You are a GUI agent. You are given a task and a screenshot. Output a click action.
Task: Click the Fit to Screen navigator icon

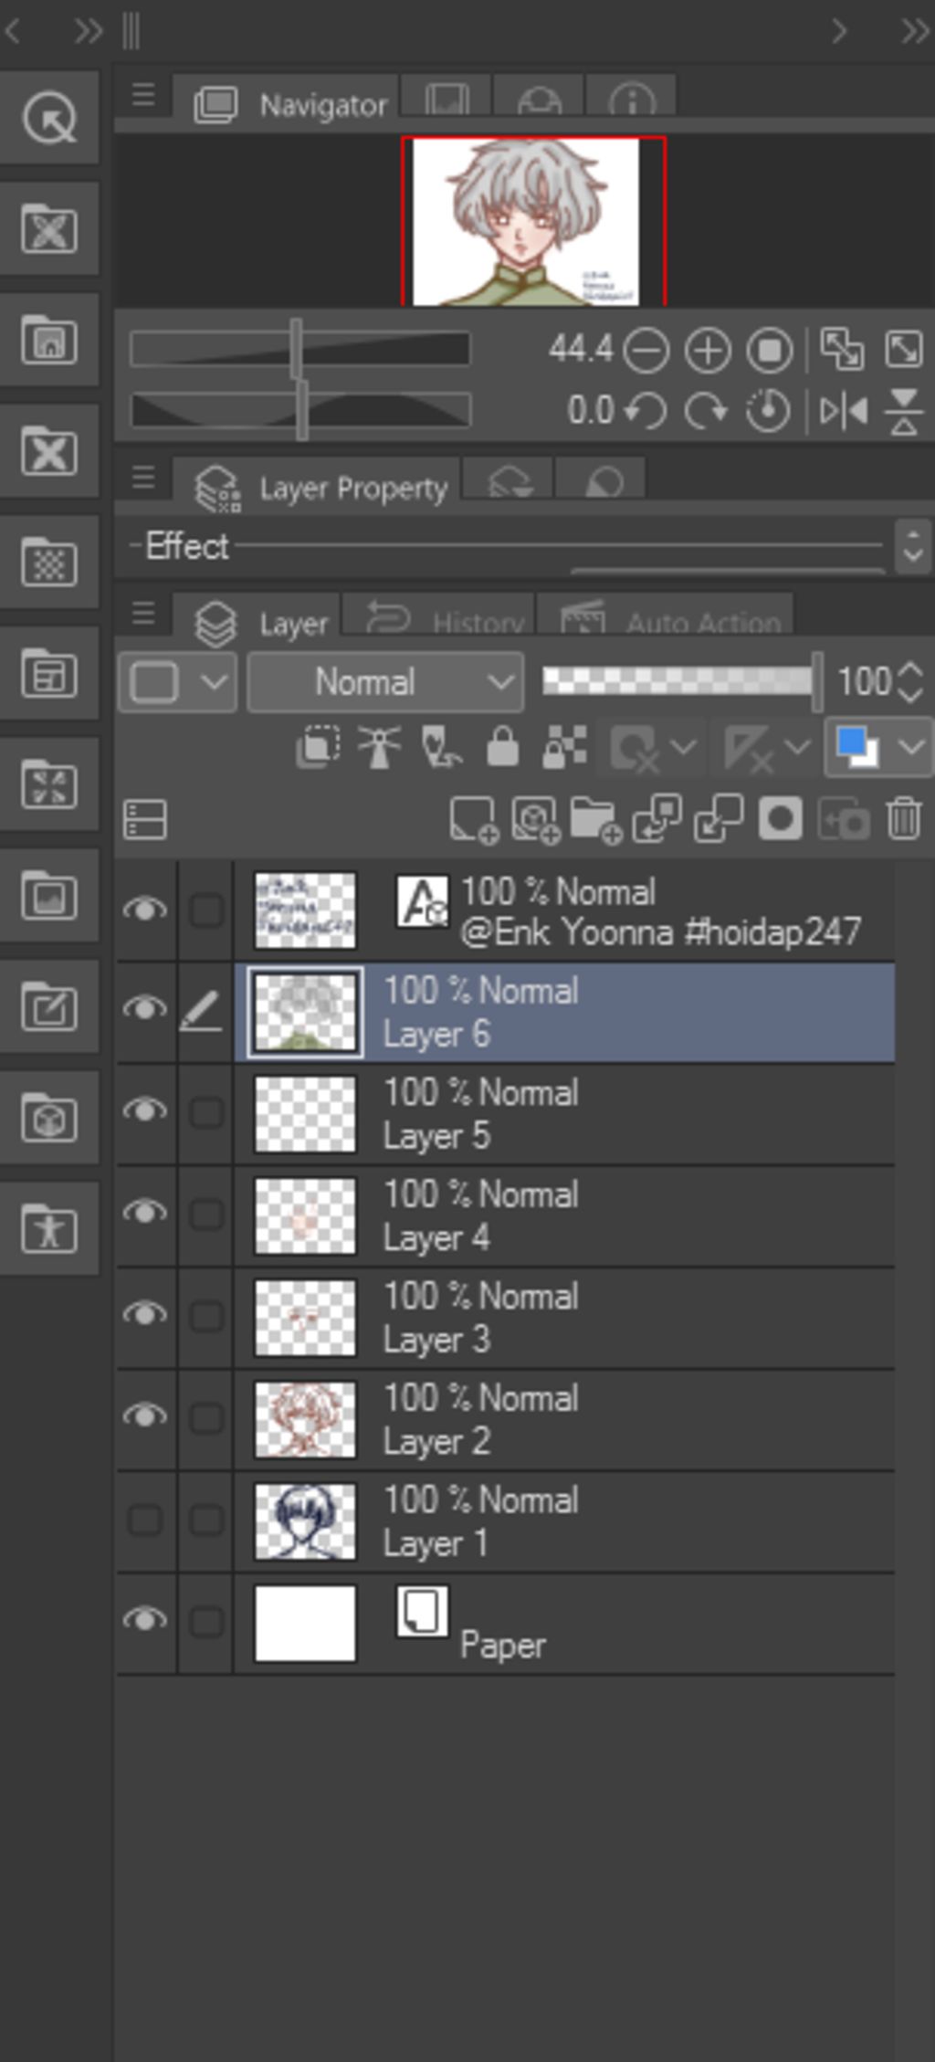coord(842,349)
